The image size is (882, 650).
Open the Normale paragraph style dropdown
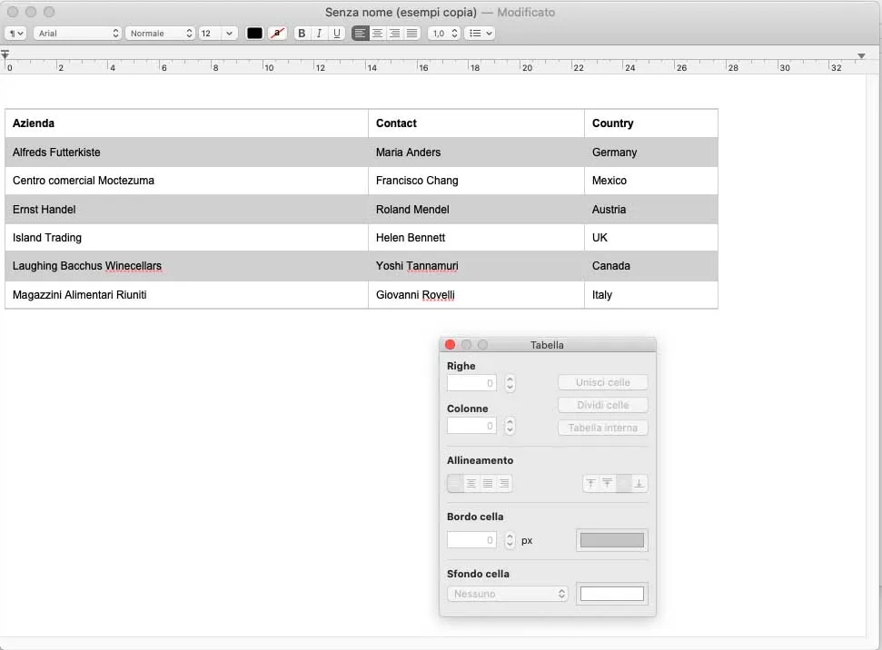pos(160,33)
